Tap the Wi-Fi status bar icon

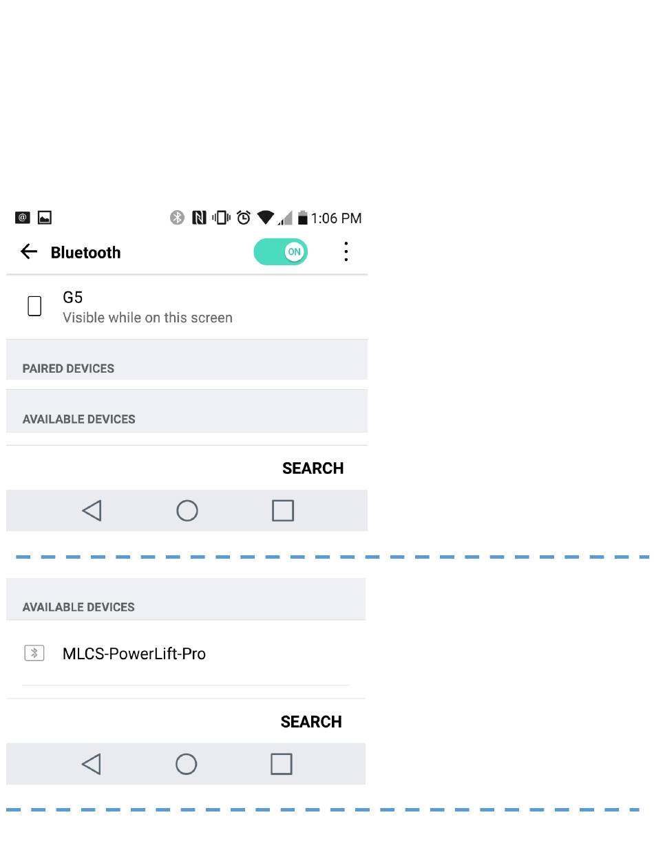pyautogui.click(x=266, y=218)
